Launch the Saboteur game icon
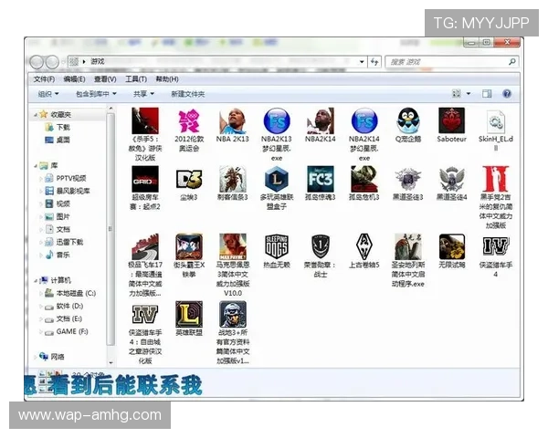This screenshot has height=438, width=548. pyautogui.click(x=451, y=120)
